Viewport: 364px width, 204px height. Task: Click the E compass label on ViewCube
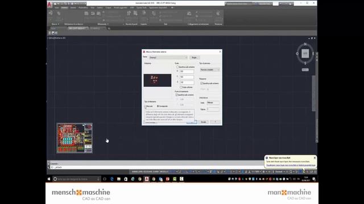coord(313,53)
